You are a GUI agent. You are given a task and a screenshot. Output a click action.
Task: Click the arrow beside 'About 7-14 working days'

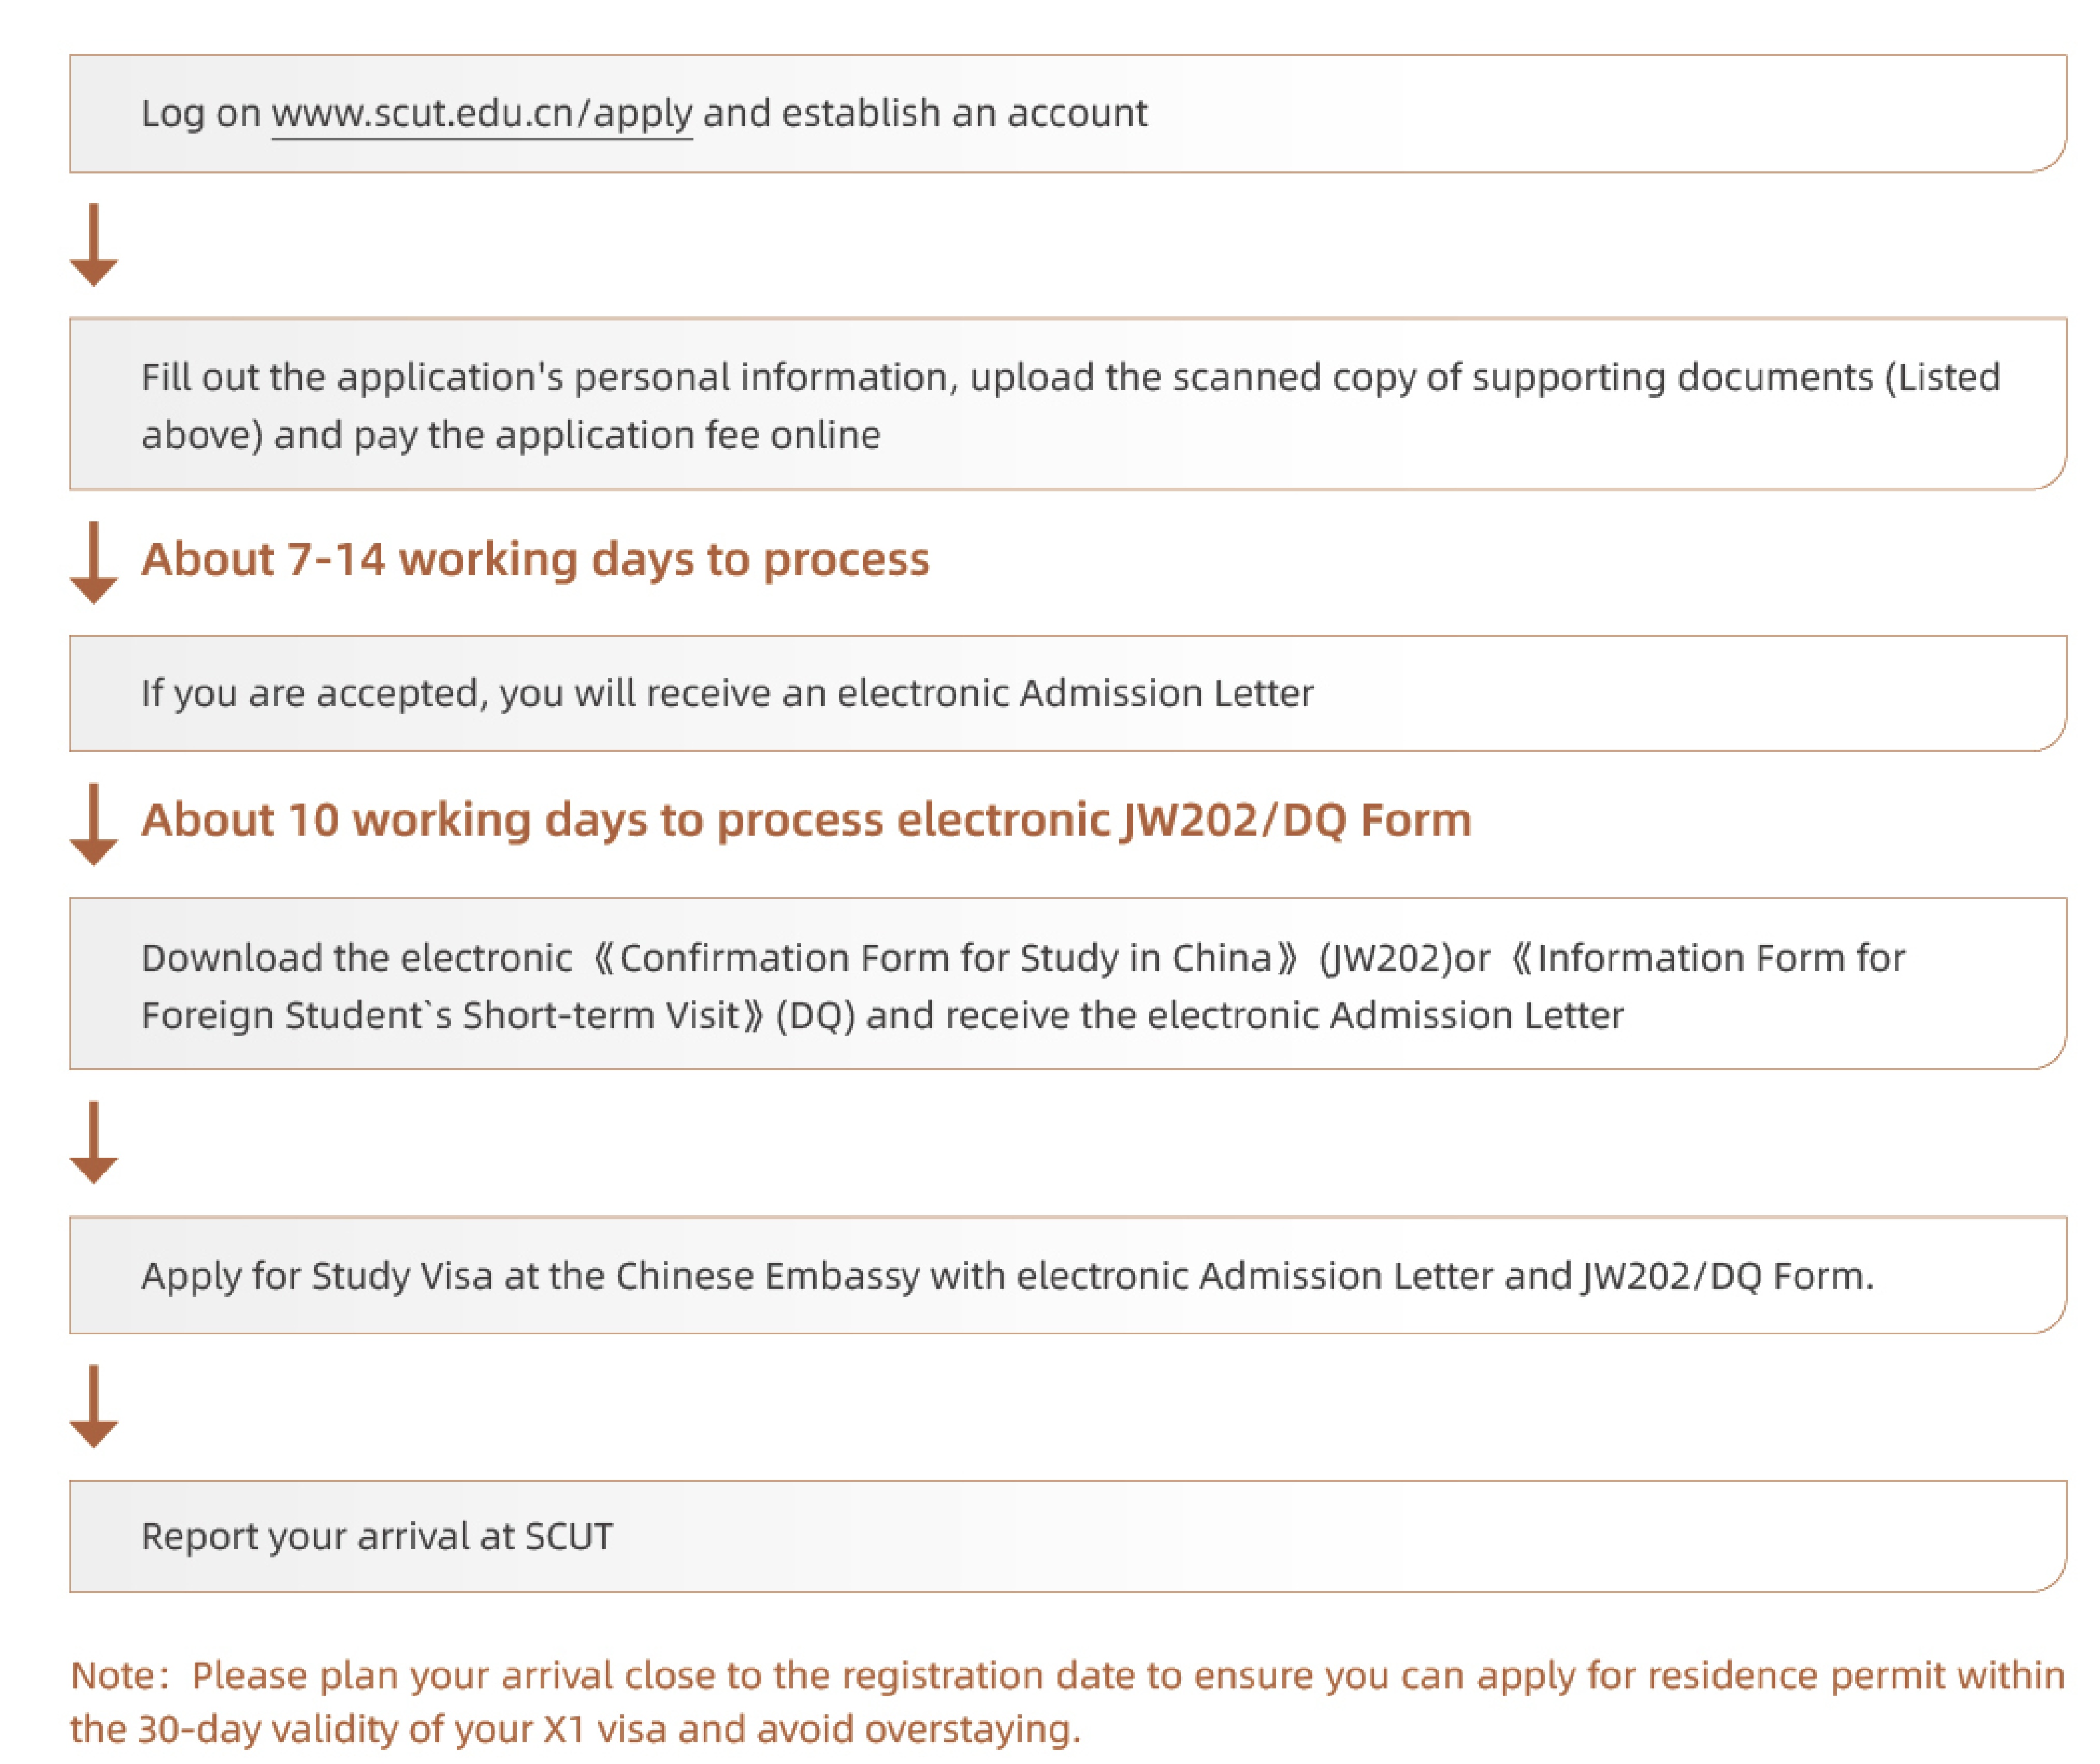click(x=94, y=562)
